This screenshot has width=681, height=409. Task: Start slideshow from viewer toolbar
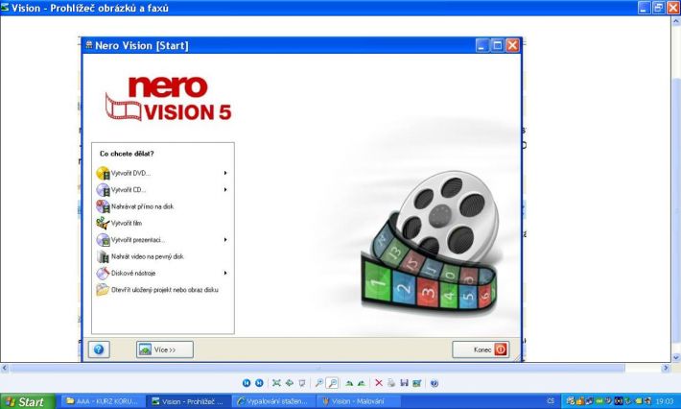click(x=302, y=383)
